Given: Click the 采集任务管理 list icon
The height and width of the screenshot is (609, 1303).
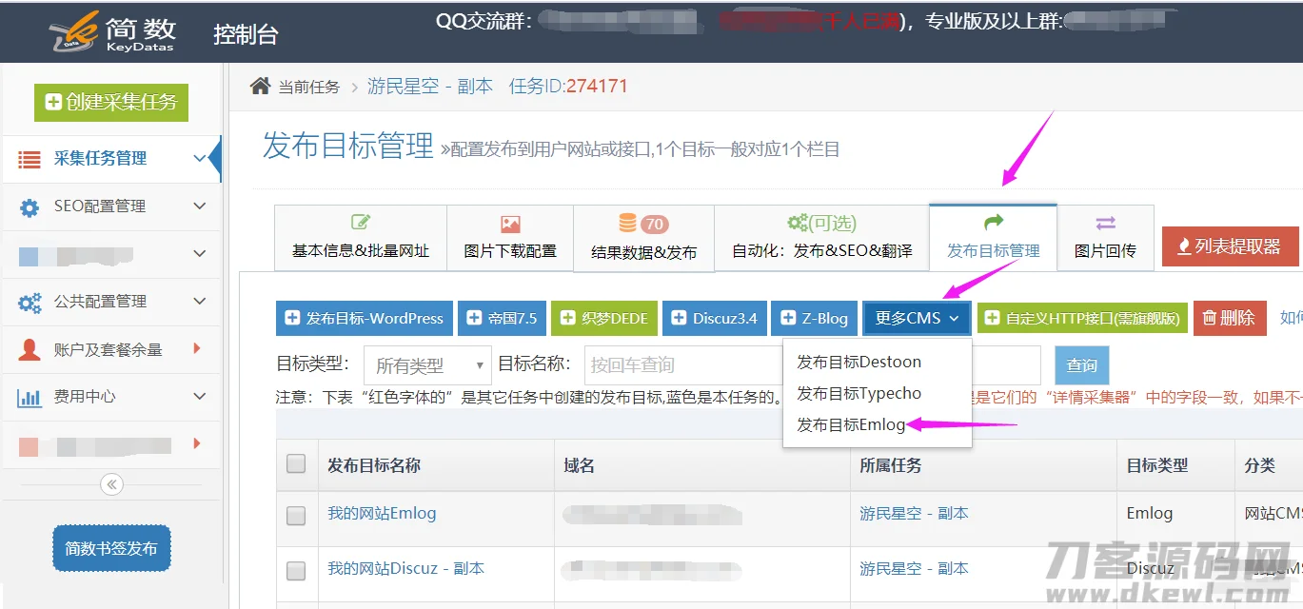Looking at the screenshot, I should pos(30,159).
